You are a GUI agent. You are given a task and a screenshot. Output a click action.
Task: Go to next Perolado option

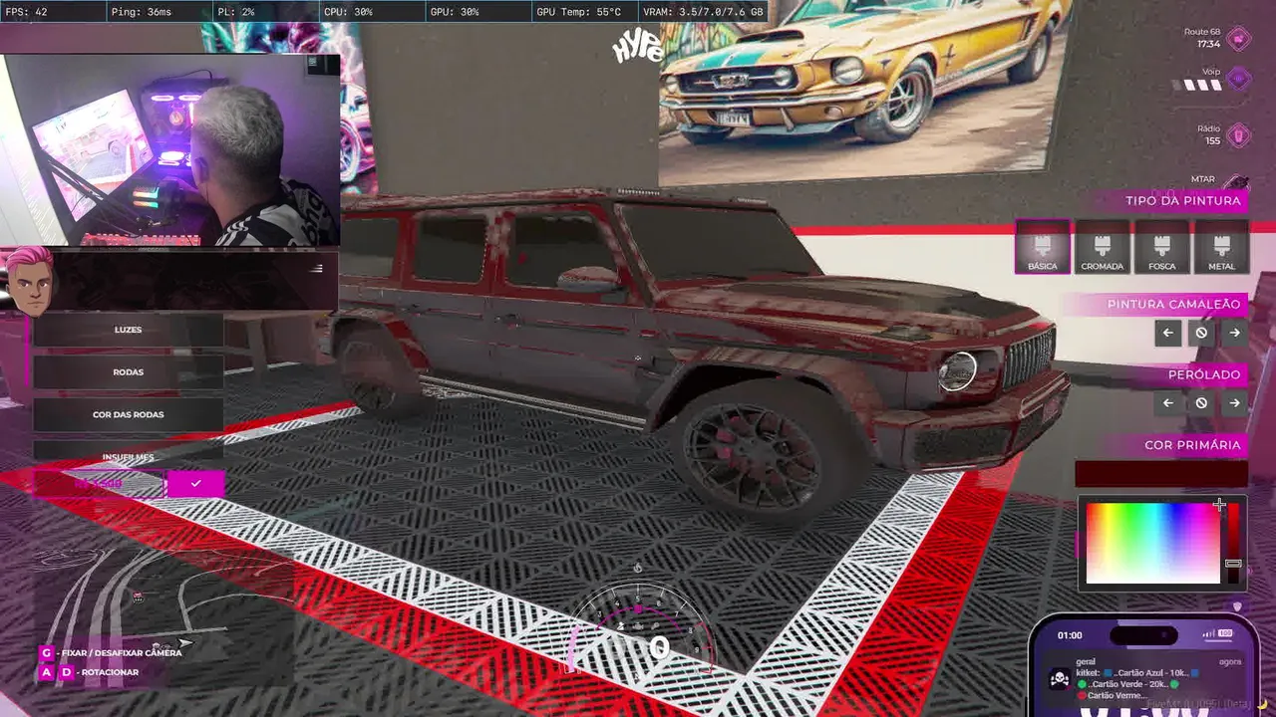pyautogui.click(x=1234, y=402)
